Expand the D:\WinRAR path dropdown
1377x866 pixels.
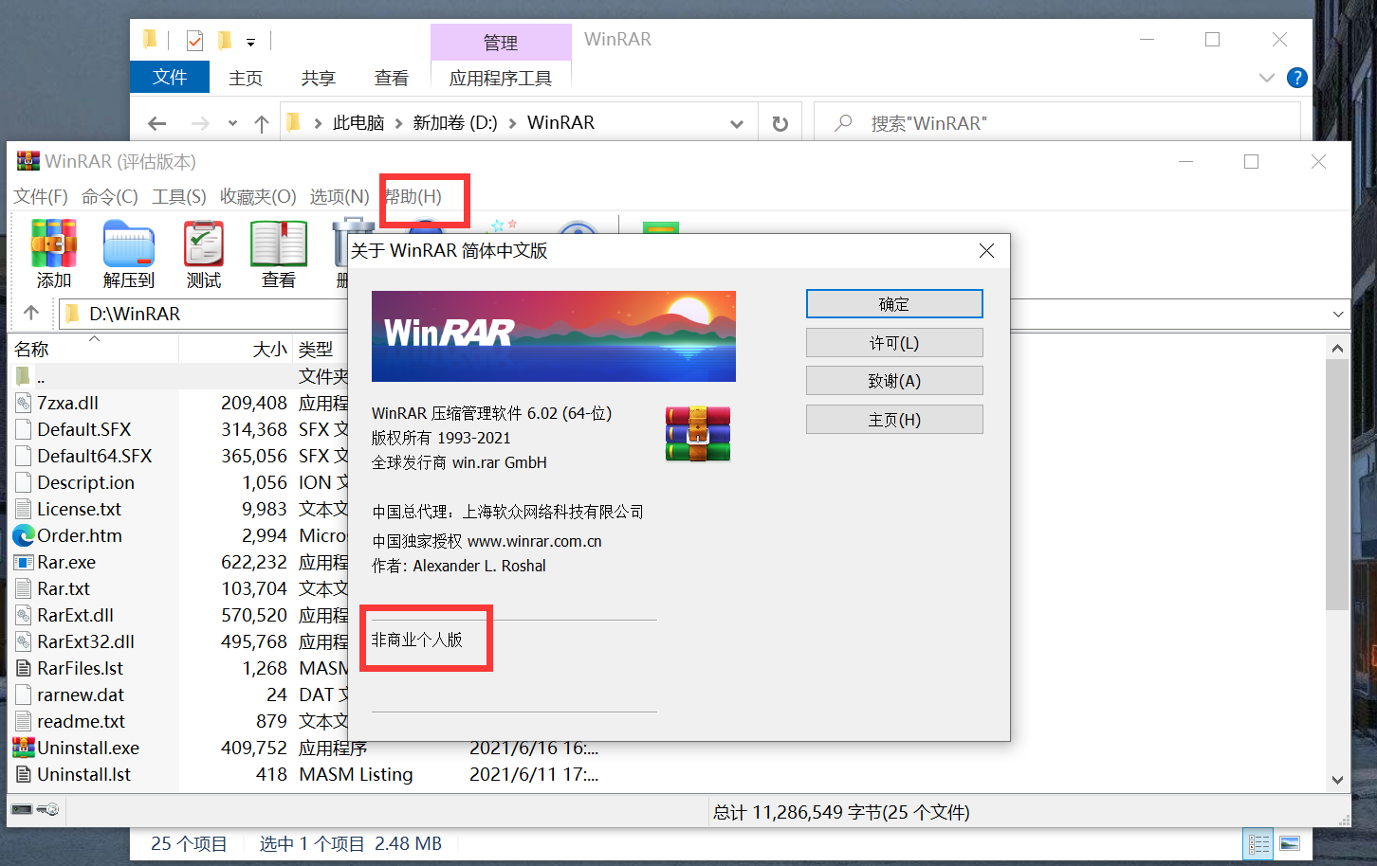(1337, 313)
